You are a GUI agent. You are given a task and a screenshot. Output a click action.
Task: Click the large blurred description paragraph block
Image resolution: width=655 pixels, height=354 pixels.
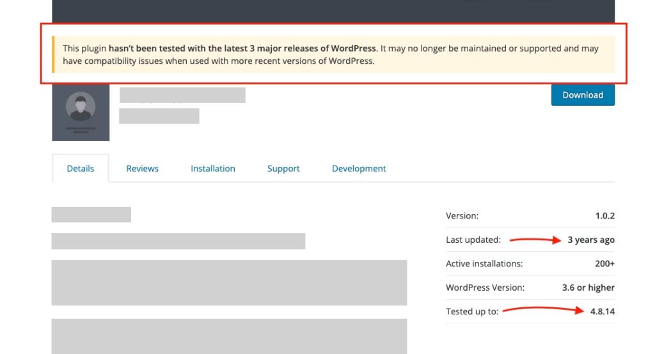pos(229,282)
